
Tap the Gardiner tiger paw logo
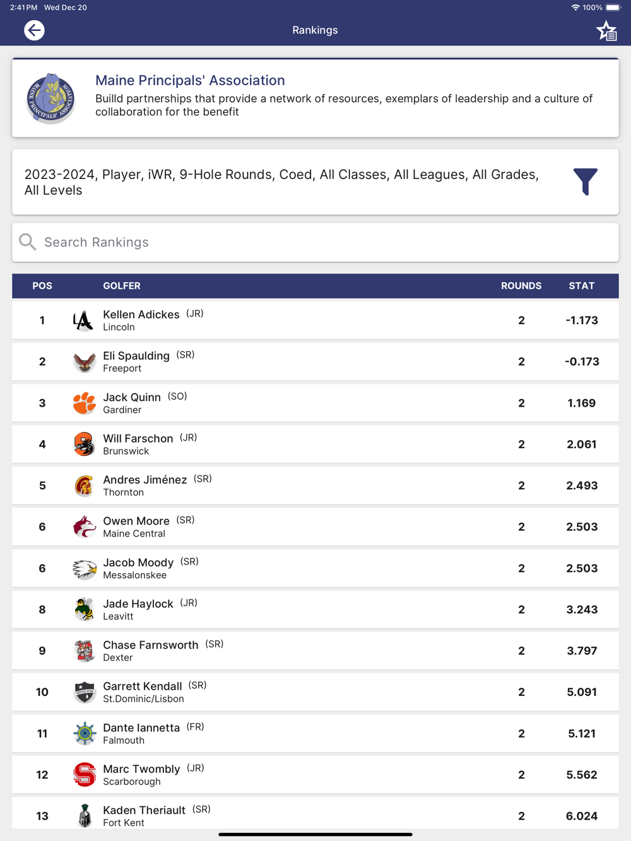pyautogui.click(x=84, y=403)
